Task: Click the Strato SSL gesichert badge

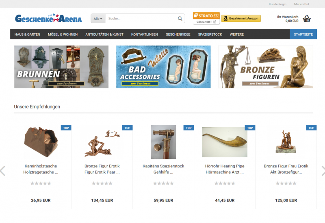Action: (206, 18)
